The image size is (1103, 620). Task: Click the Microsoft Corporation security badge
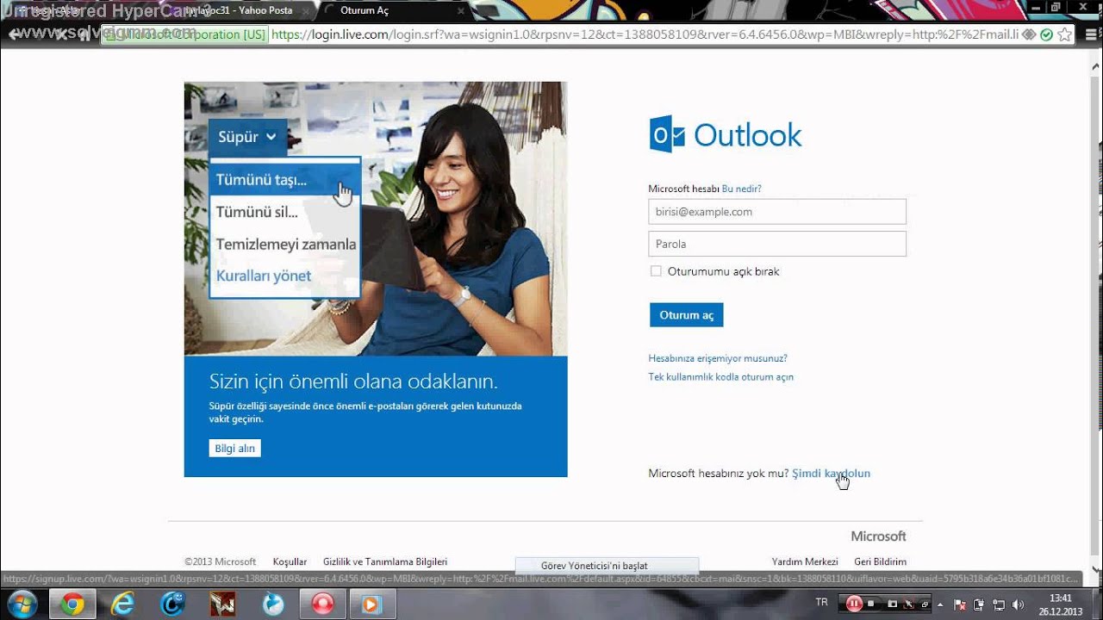click(x=185, y=34)
